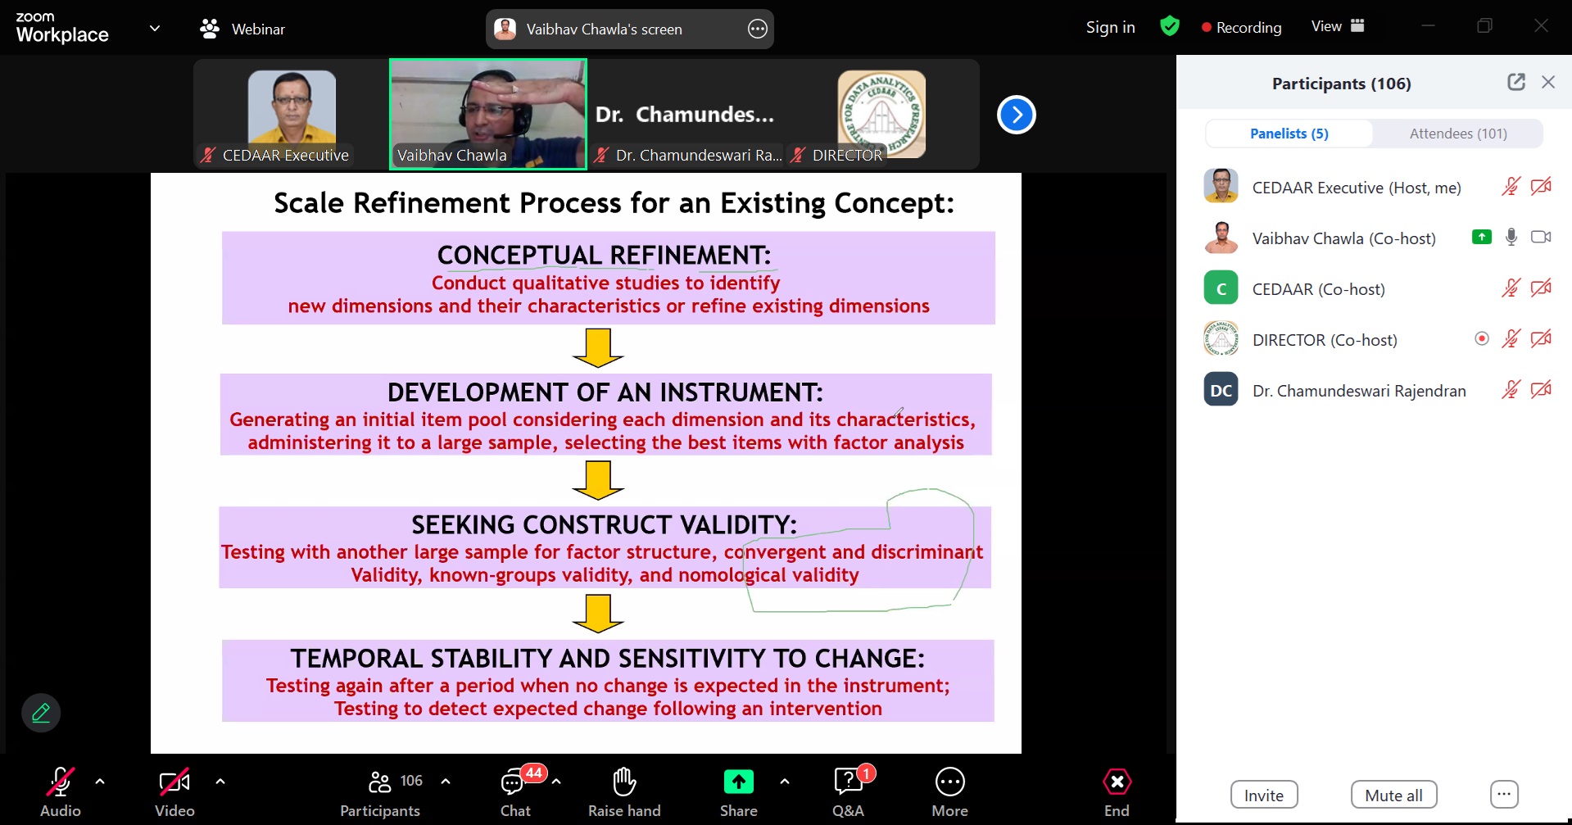Open the Q&A panel

tap(848, 783)
